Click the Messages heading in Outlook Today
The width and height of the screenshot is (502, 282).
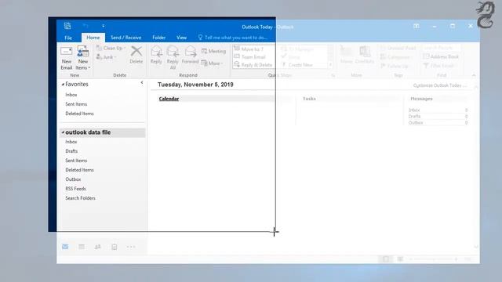click(421, 99)
